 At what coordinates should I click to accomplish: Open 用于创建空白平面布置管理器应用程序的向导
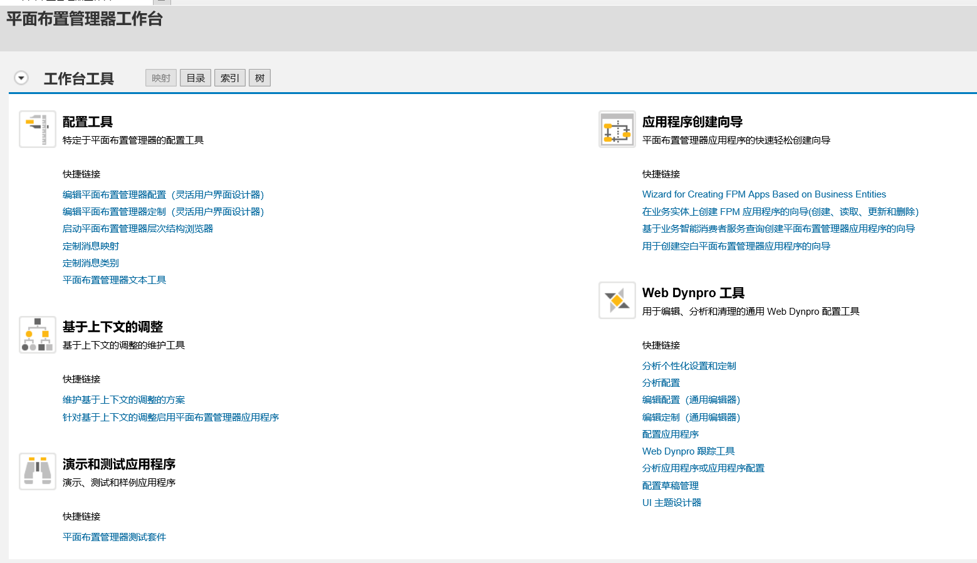[x=736, y=246]
